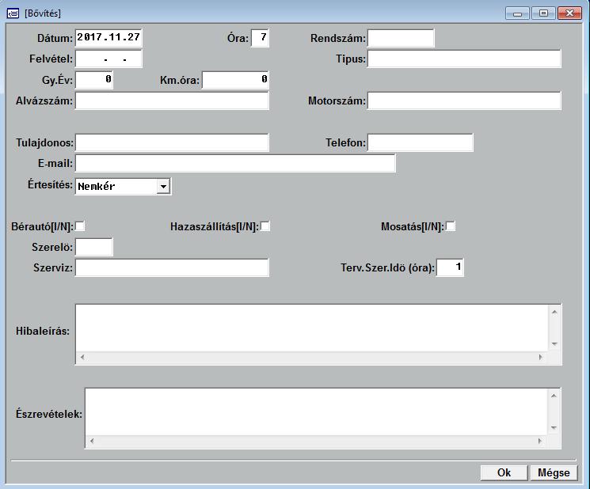This screenshot has width=590, height=489.
Task: Click Észrevételek scrollbar down arrow
Action: [x=554, y=428]
